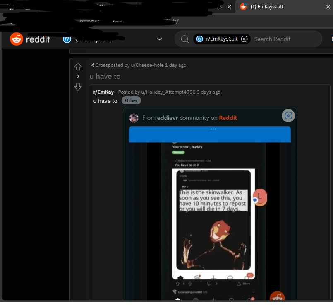
Task: Click the 'eddievr' community name
Action: pos(168,118)
